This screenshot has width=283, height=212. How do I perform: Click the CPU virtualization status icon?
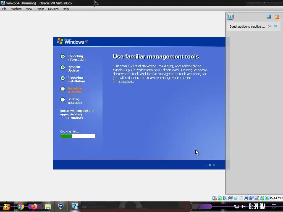(256, 198)
